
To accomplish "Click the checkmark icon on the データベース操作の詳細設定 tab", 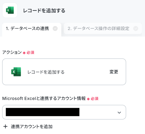I will 136,28.
